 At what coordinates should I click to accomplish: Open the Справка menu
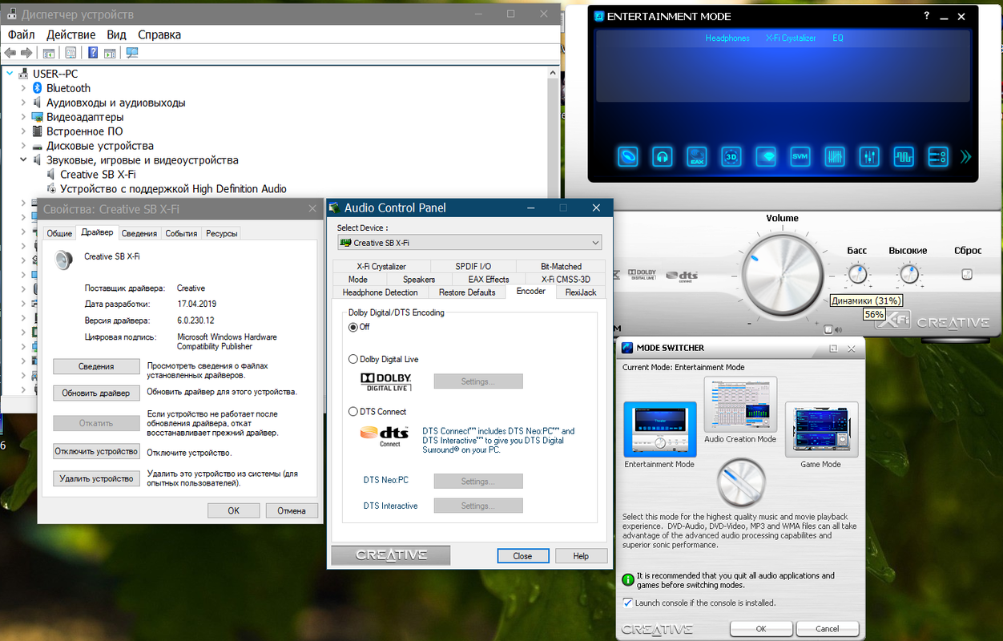tap(159, 34)
